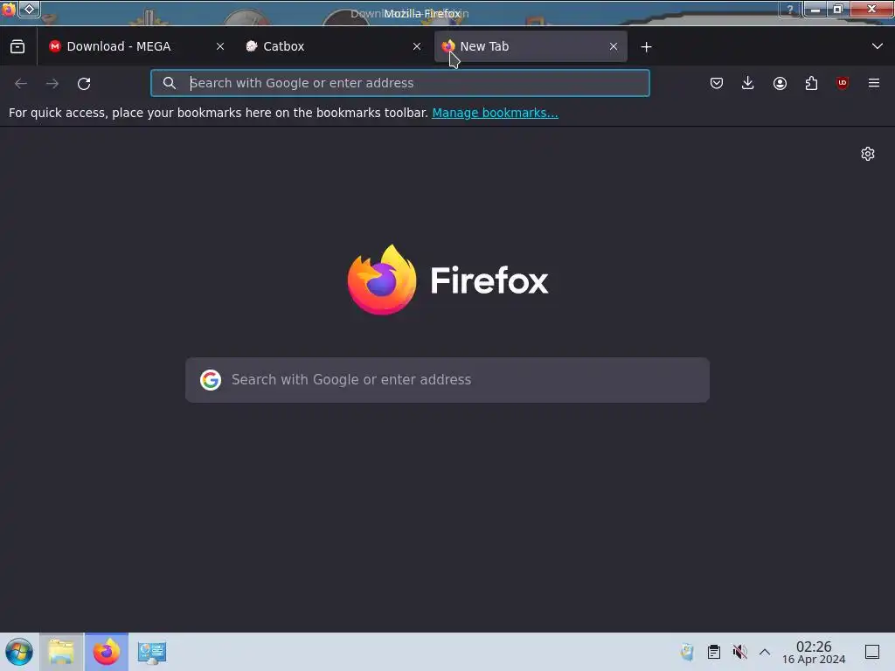This screenshot has height=671, width=895.
Task: Select the New Tab tab
Action: click(x=531, y=46)
